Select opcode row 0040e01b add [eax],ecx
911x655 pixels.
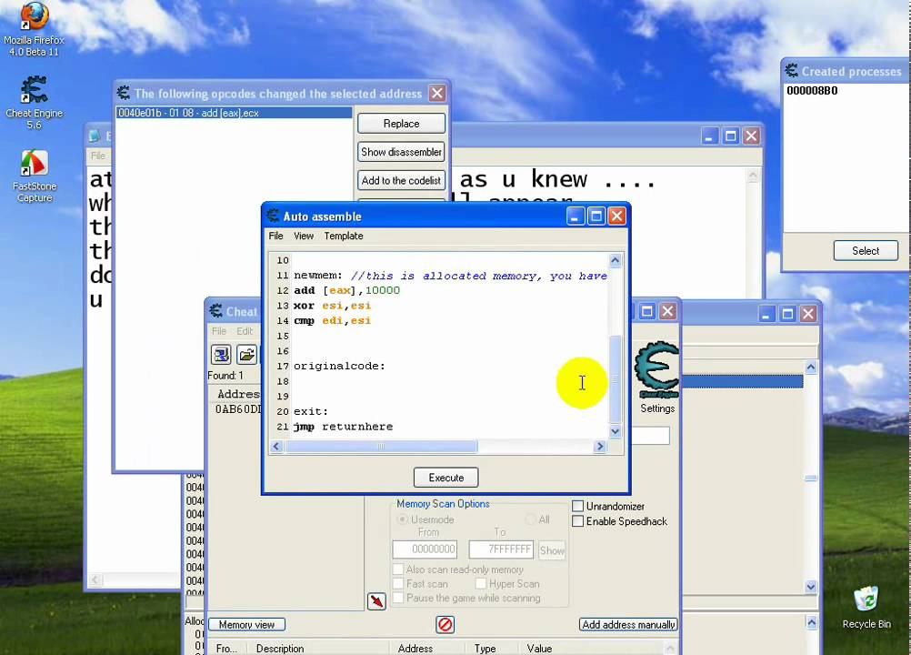(235, 113)
